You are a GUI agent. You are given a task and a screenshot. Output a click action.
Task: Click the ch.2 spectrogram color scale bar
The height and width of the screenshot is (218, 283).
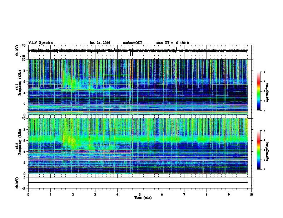tap(259, 150)
